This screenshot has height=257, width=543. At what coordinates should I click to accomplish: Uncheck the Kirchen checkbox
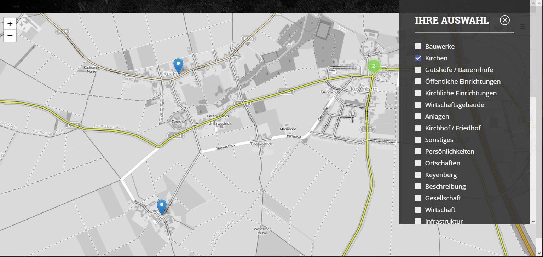point(418,58)
